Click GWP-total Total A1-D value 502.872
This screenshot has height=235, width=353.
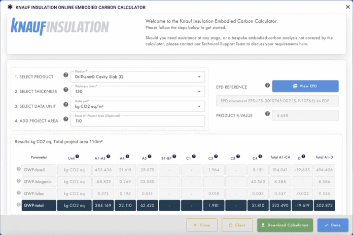[325, 206]
